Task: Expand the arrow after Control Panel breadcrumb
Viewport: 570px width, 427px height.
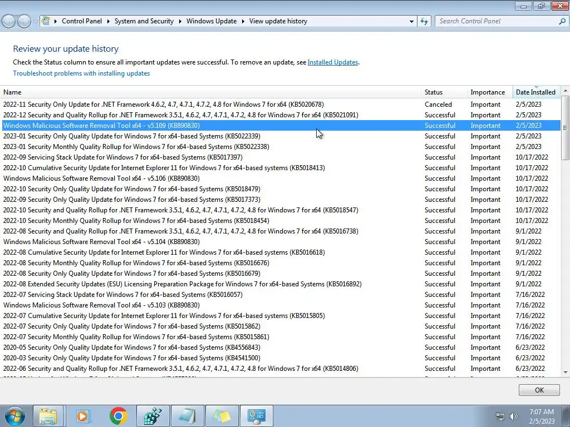Action: pyautogui.click(x=109, y=22)
